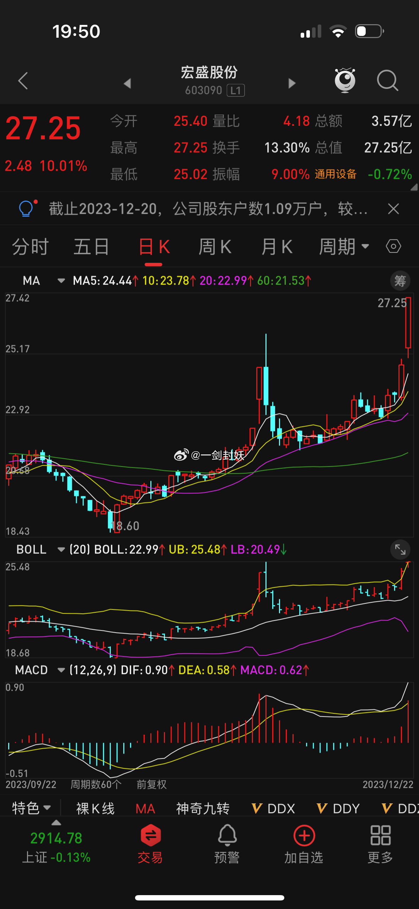
Task: Open chart settings hexagon icon
Action: (393, 246)
